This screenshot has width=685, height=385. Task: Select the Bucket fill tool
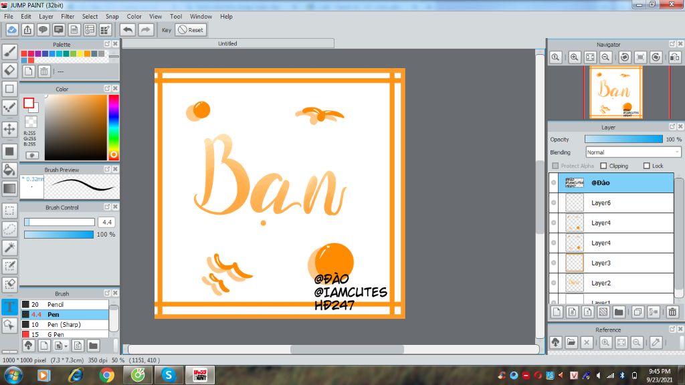(9, 170)
